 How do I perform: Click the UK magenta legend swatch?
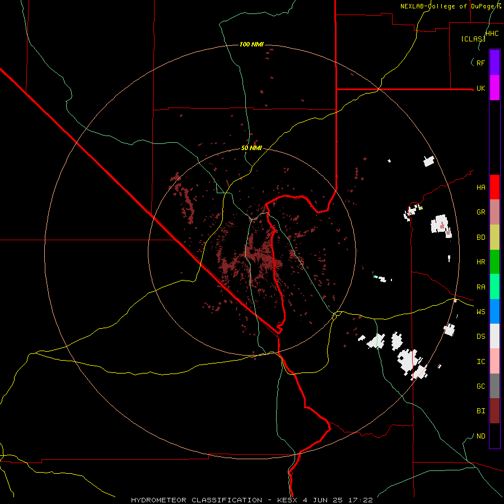(x=494, y=88)
